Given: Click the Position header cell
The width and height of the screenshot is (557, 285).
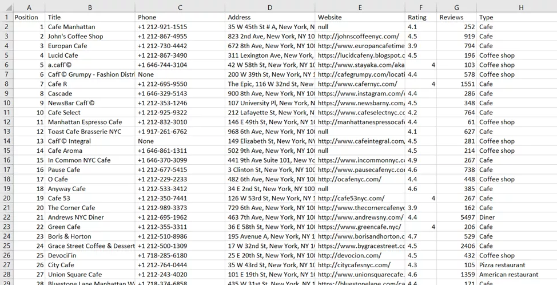Looking at the screenshot, I should (29, 17).
